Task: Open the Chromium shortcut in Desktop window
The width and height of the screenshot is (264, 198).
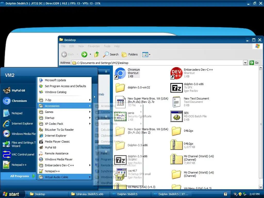Action: (120, 73)
